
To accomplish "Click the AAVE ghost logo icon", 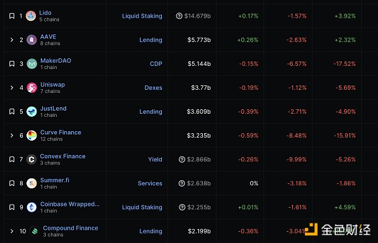I will click(31, 40).
